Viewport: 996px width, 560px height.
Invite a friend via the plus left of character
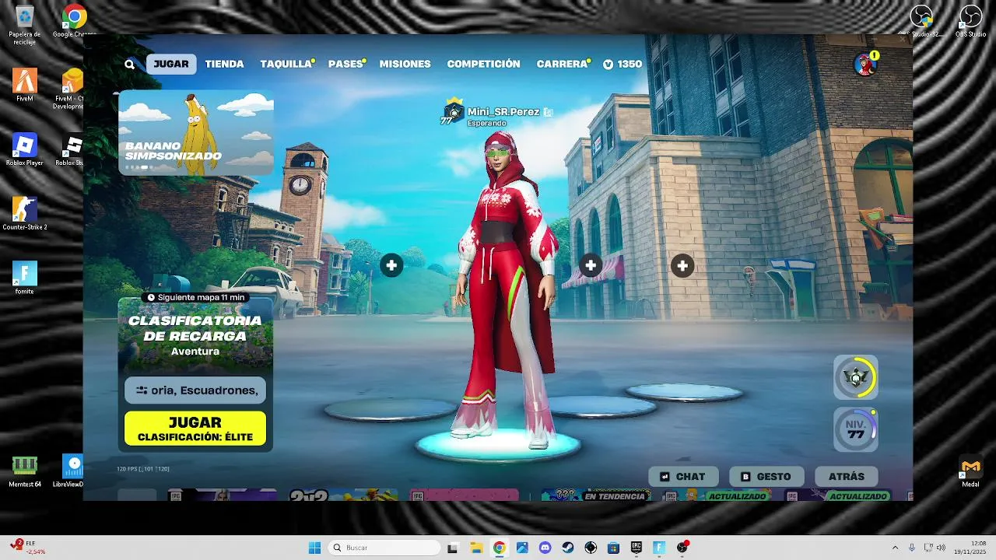coord(391,266)
